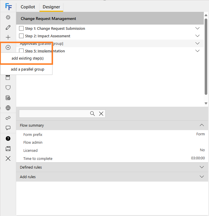209x216 pixels.
Task: Click the scrollbar down arrow
Action: (206, 103)
